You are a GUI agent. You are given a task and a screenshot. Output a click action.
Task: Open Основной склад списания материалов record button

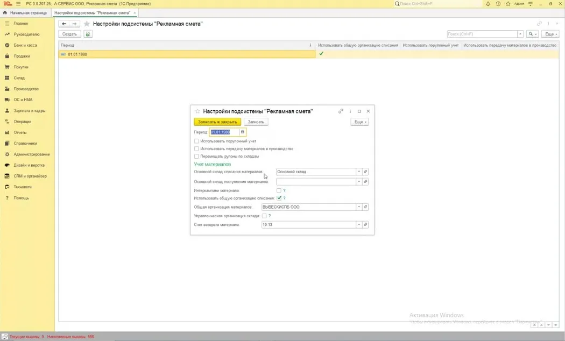click(365, 172)
